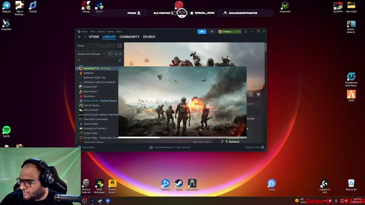Open Rockstar Games Launcher shortcut
Viewport: 365px width, 205px height.
click(x=112, y=186)
